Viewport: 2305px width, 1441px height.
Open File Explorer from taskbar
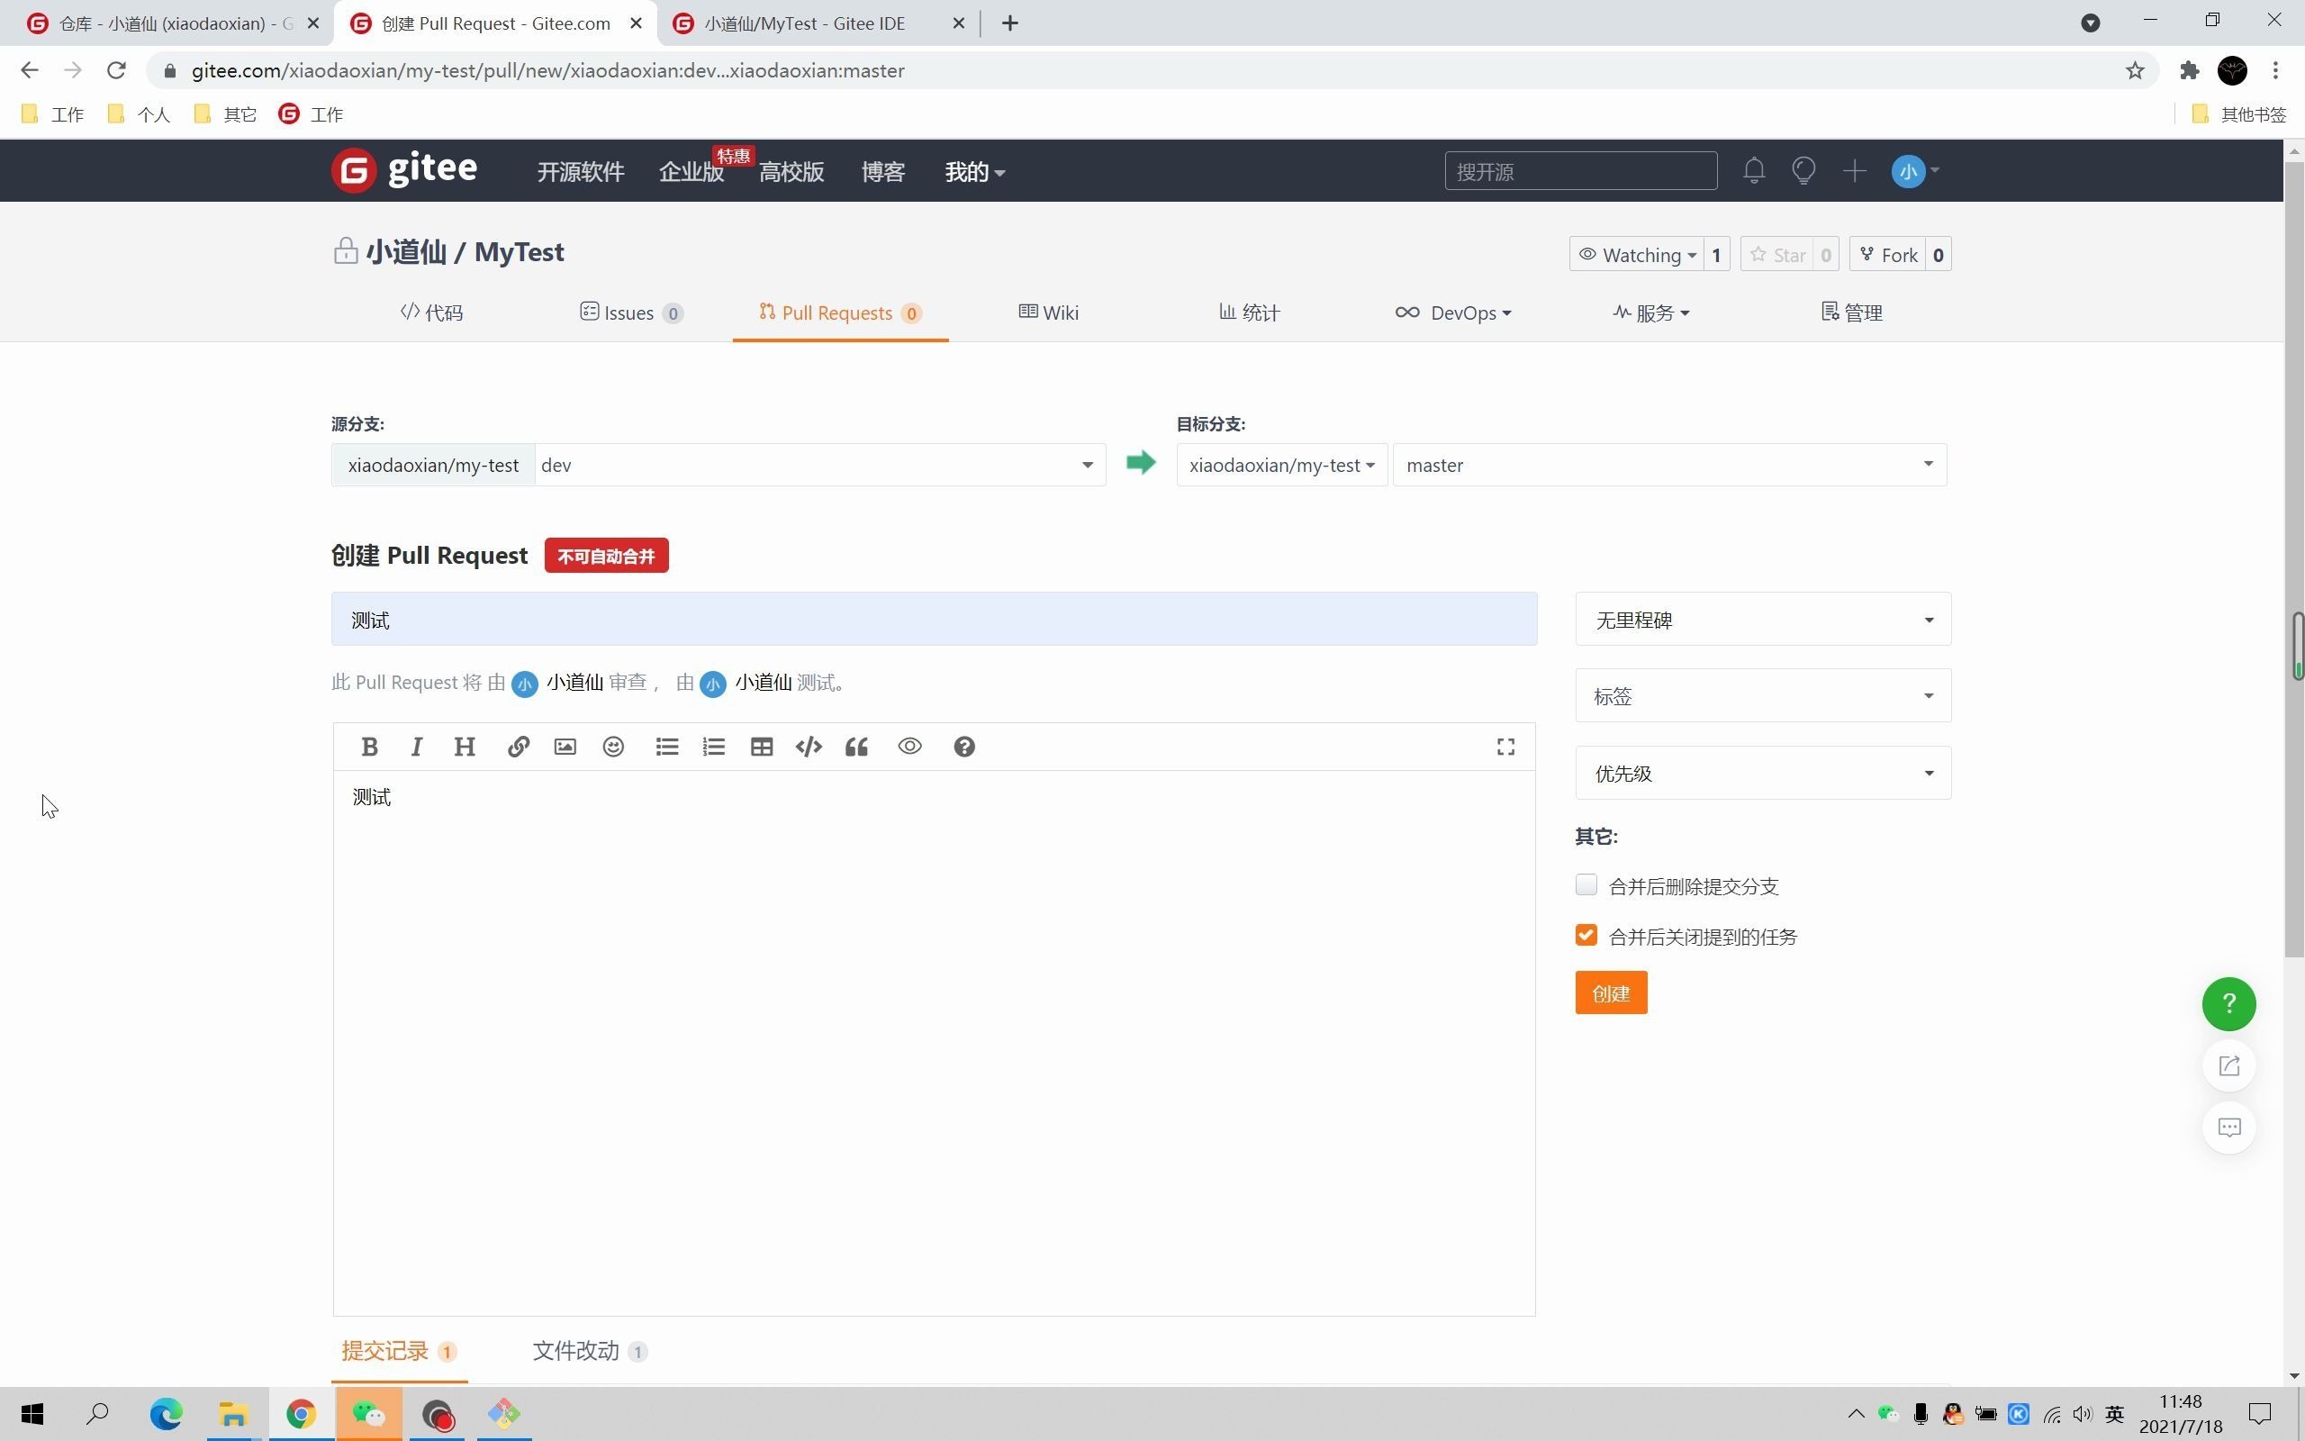(233, 1413)
